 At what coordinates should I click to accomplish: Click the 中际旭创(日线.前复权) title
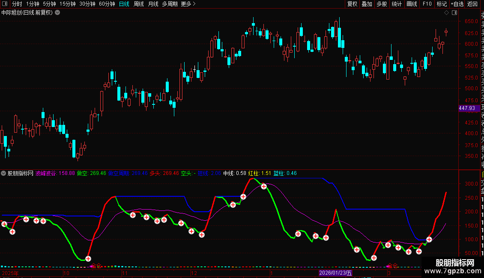[x=27, y=13]
